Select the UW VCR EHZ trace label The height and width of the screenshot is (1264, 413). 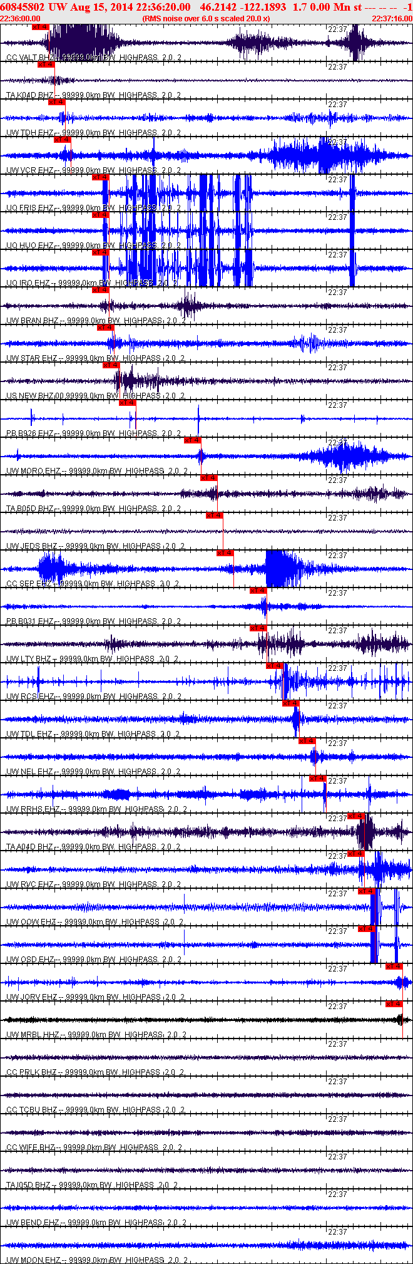pos(30,170)
